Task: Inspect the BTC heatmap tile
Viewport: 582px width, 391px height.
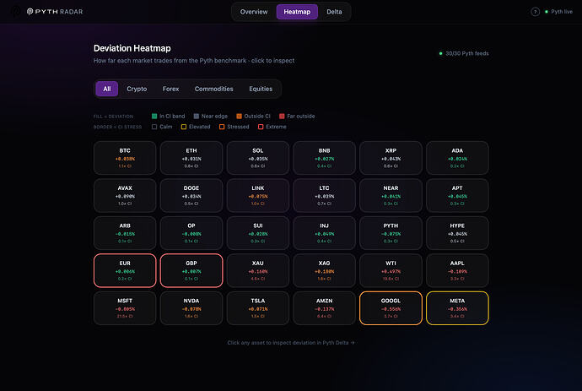Action: coord(125,158)
